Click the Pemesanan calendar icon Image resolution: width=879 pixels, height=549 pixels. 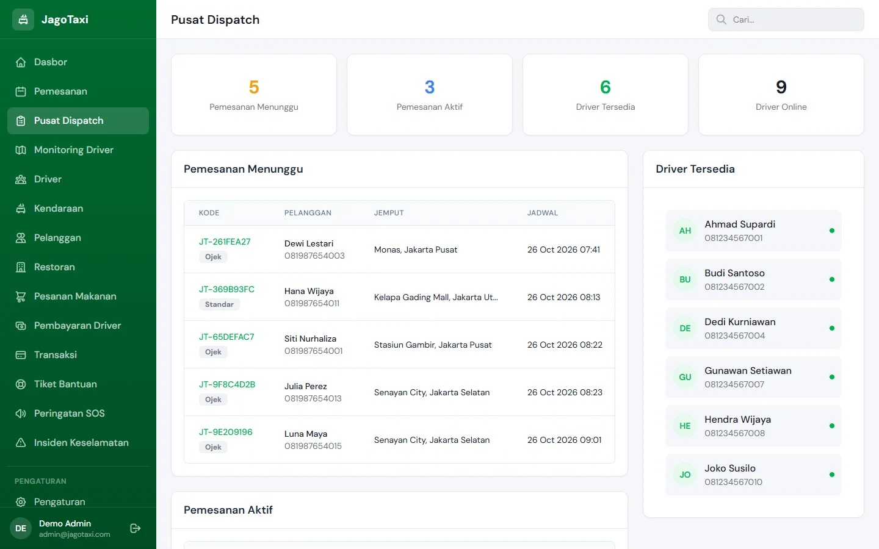tap(21, 91)
